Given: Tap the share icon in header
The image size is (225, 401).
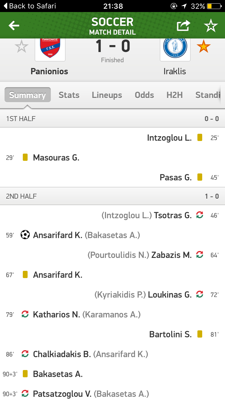Looking at the screenshot, I should tap(183, 26).
